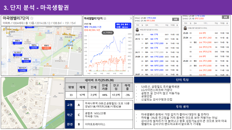232x130 pixels.
Task: Click the 17.5억 전고점 cell
Action: (x=116, y=95)
